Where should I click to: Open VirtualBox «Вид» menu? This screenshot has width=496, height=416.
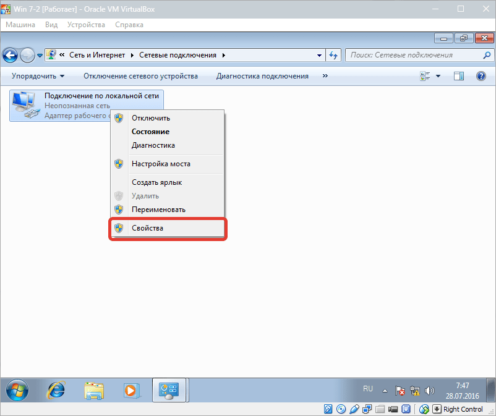(51, 25)
